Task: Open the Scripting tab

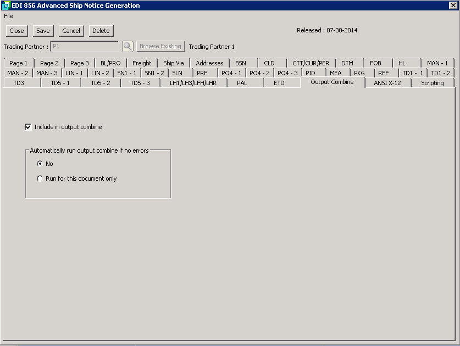Action: point(432,83)
